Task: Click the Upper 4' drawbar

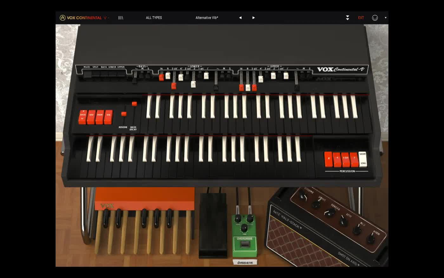Action: point(261,79)
